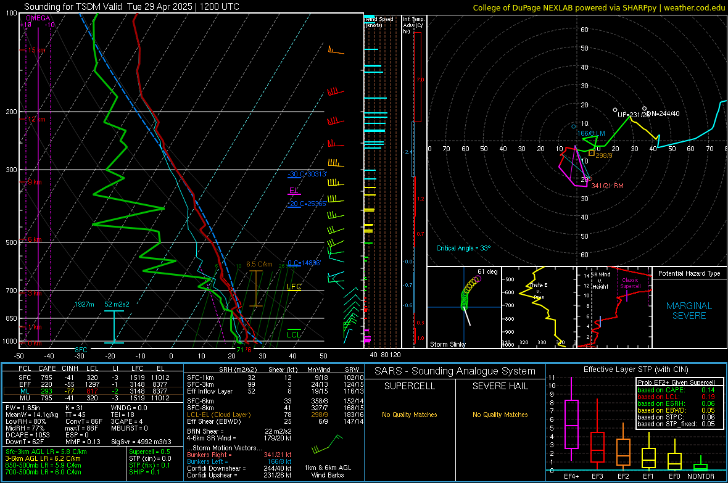Click the Storm Slinky panel label
Image resolution: width=728 pixels, height=483 pixels.
[447, 344]
